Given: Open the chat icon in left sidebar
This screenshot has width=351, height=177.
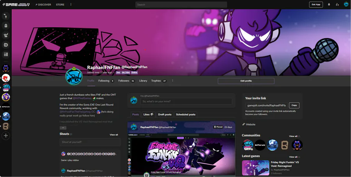Looking at the screenshot, I should pyautogui.click(x=6, y=45).
